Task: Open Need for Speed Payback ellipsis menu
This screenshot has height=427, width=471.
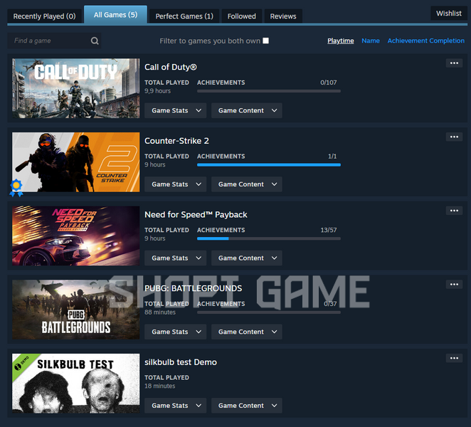Action: point(454,211)
